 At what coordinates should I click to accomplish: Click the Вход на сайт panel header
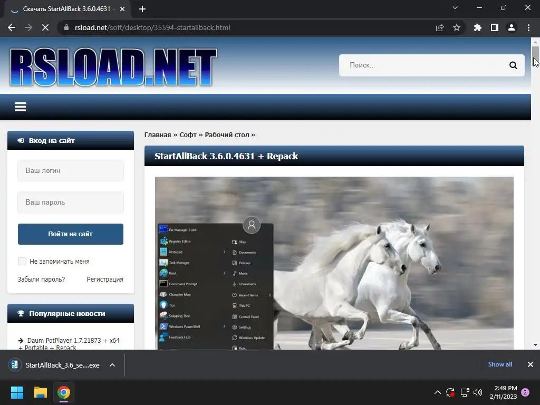pyautogui.click(x=71, y=140)
